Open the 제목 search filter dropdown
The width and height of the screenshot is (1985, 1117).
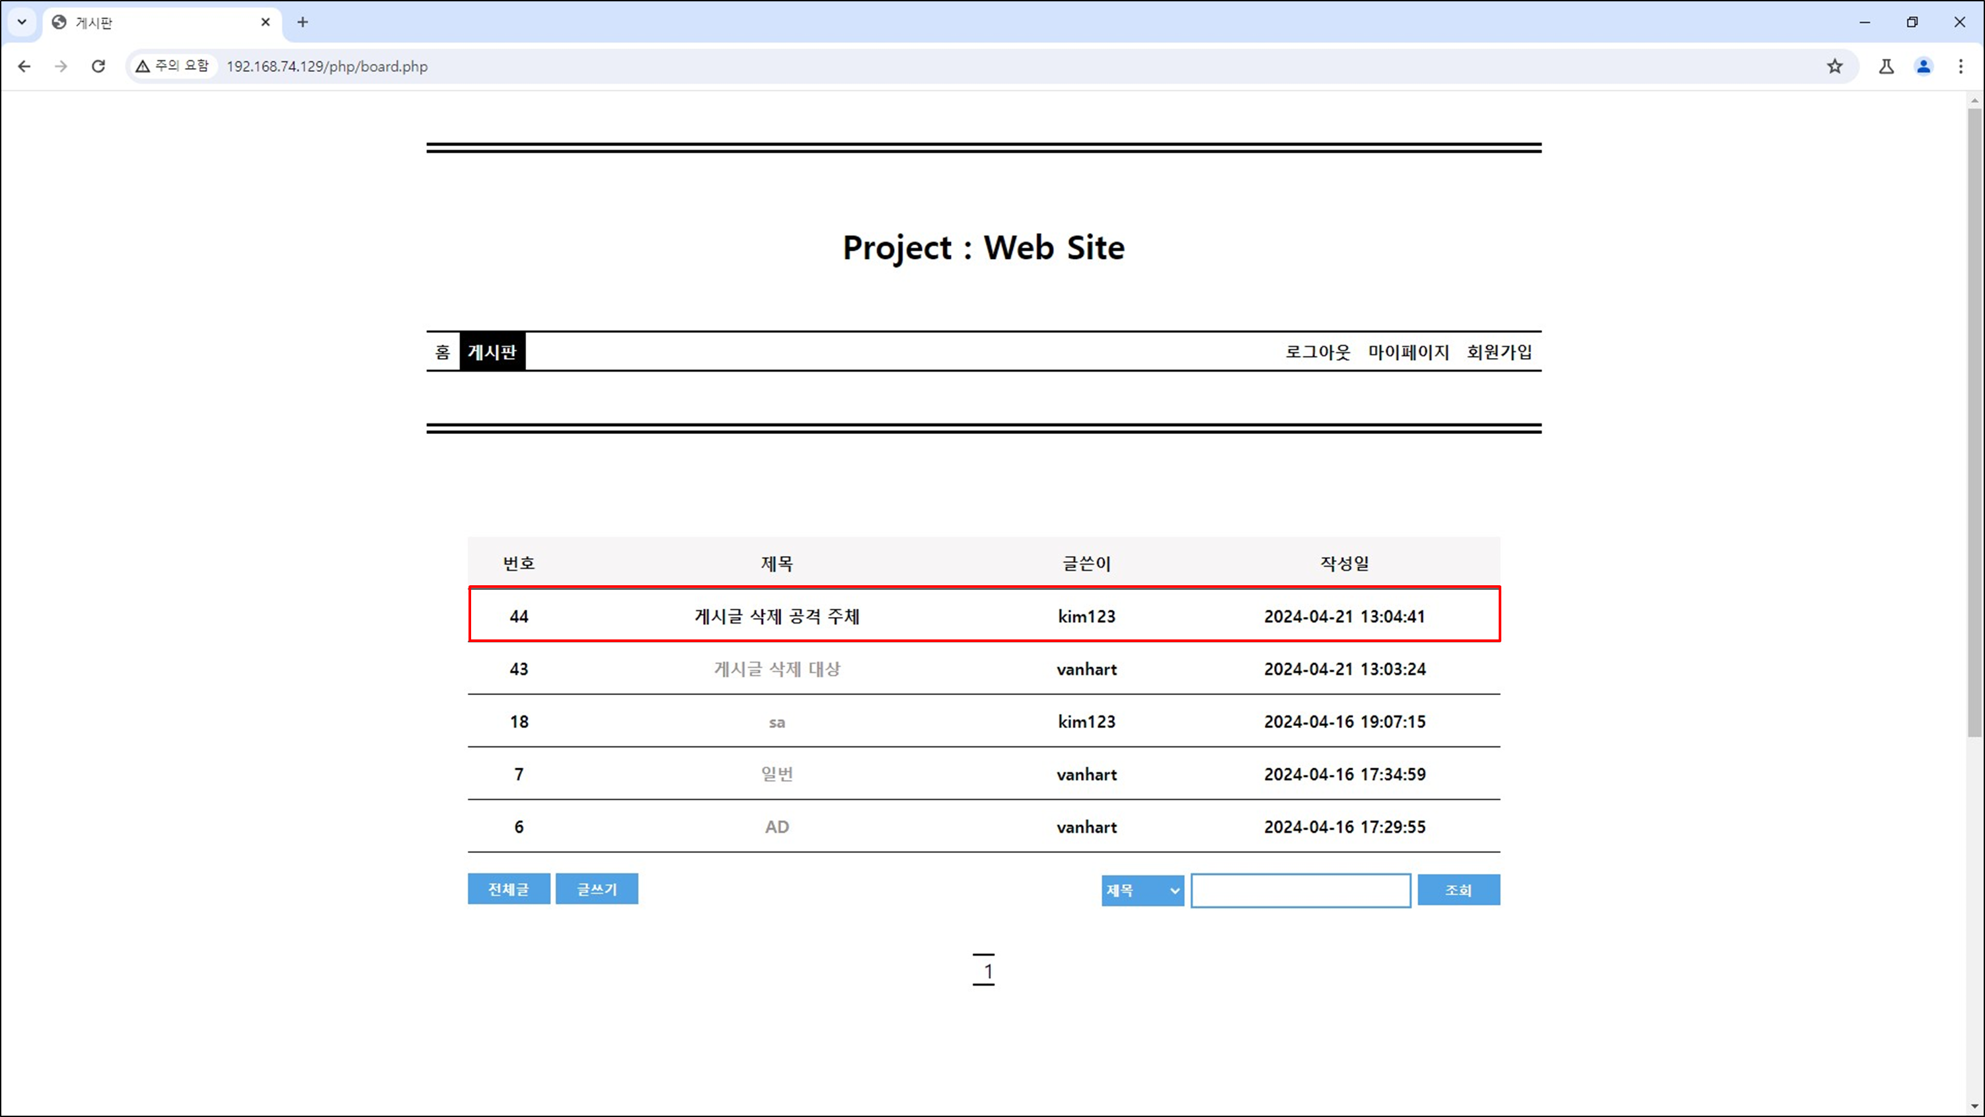[x=1142, y=890]
